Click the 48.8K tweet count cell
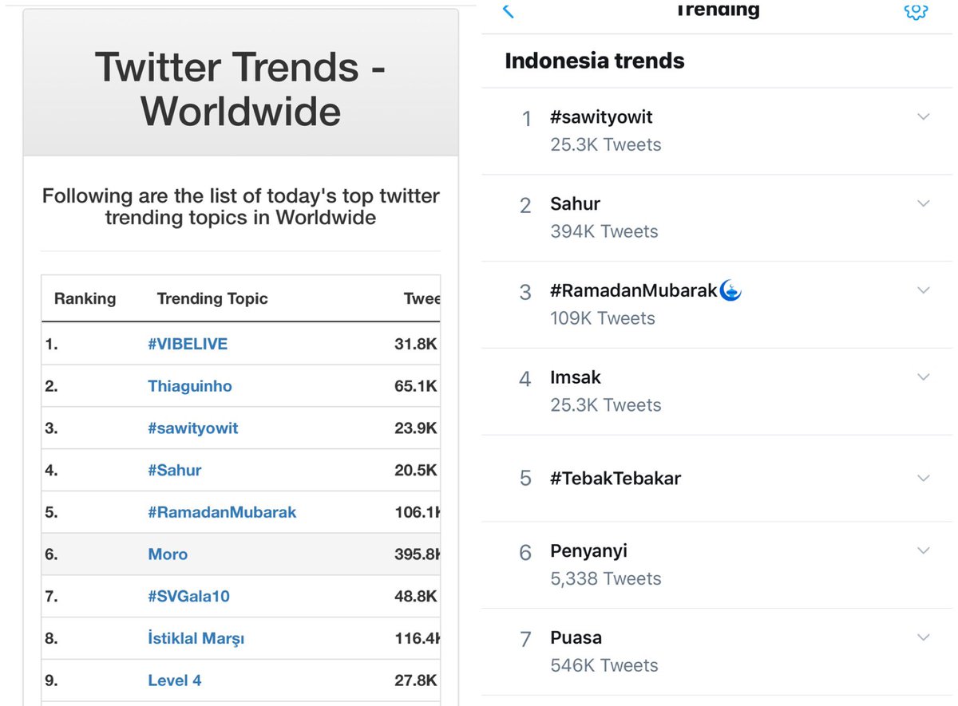 416,597
